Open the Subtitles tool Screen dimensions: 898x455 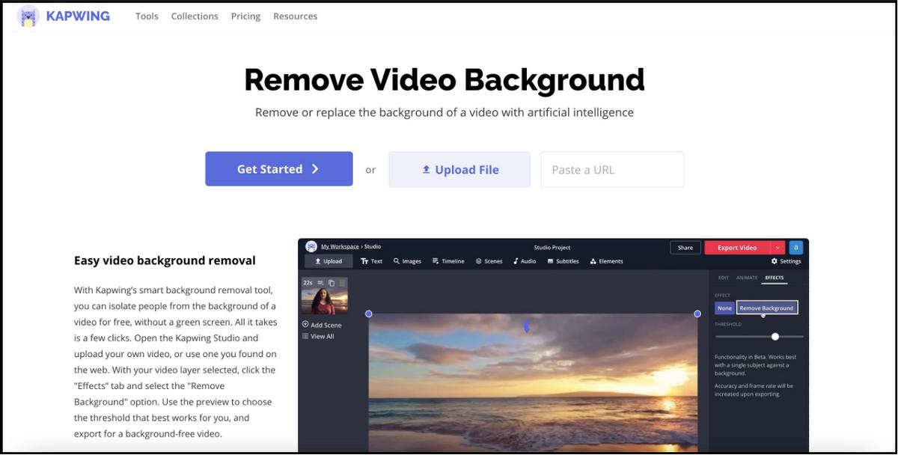pyautogui.click(x=563, y=261)
